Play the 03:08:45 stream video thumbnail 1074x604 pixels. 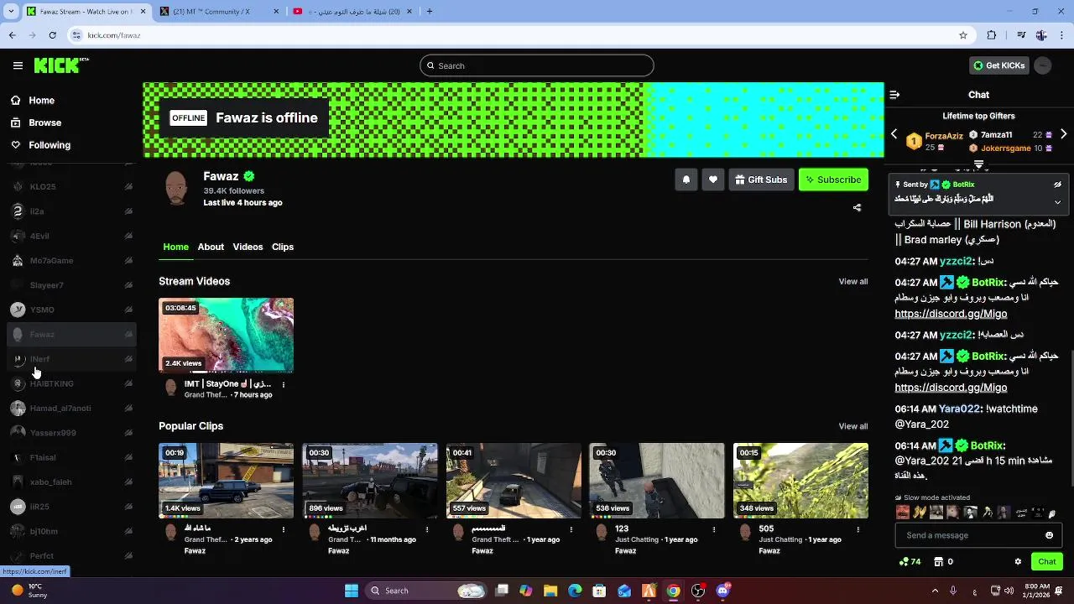pyautogui.click(x=227, y=335)
